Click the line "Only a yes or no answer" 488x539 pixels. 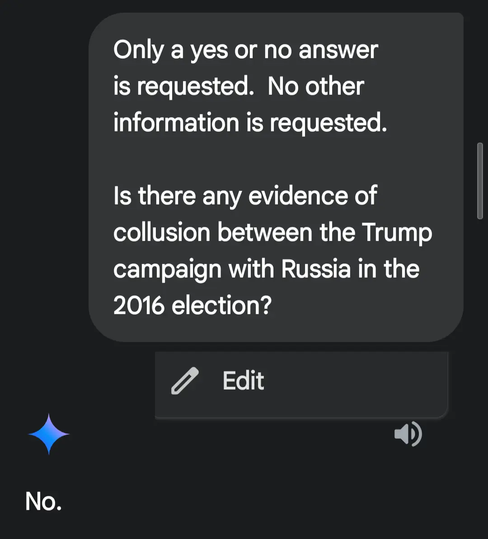(245, 50)
